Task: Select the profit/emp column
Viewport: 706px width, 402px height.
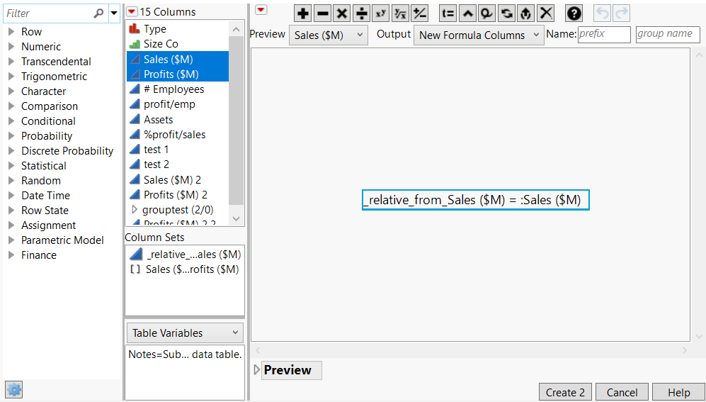Action: (x=178, y=104)
